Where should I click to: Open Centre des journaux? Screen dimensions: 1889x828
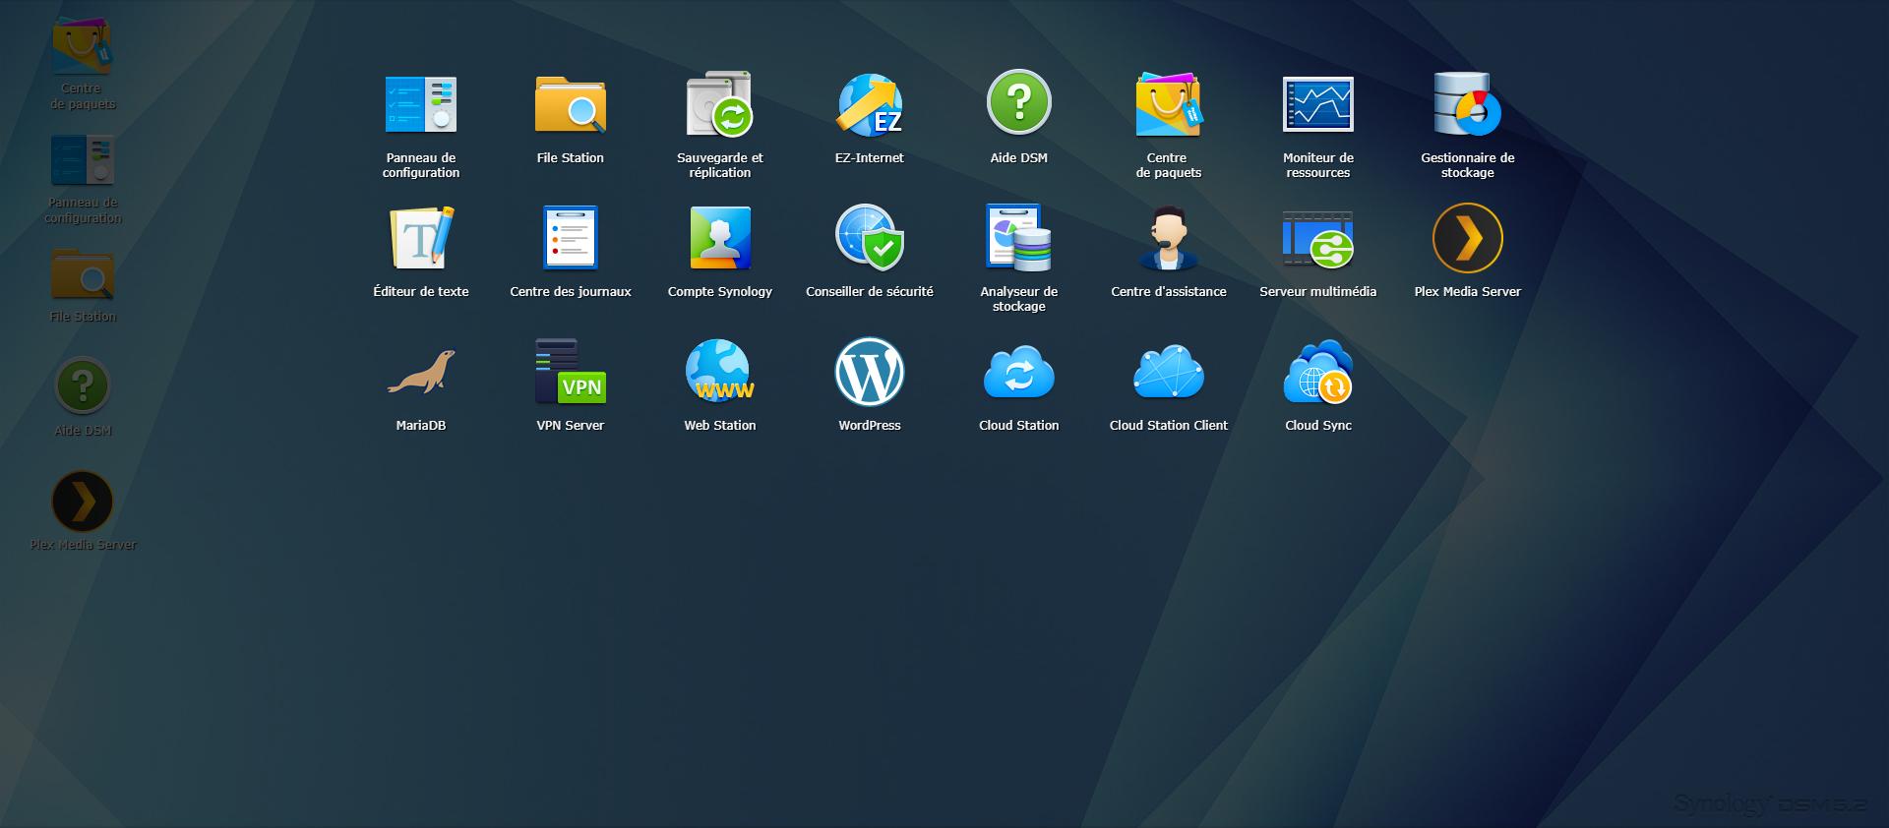coord(571,238)
